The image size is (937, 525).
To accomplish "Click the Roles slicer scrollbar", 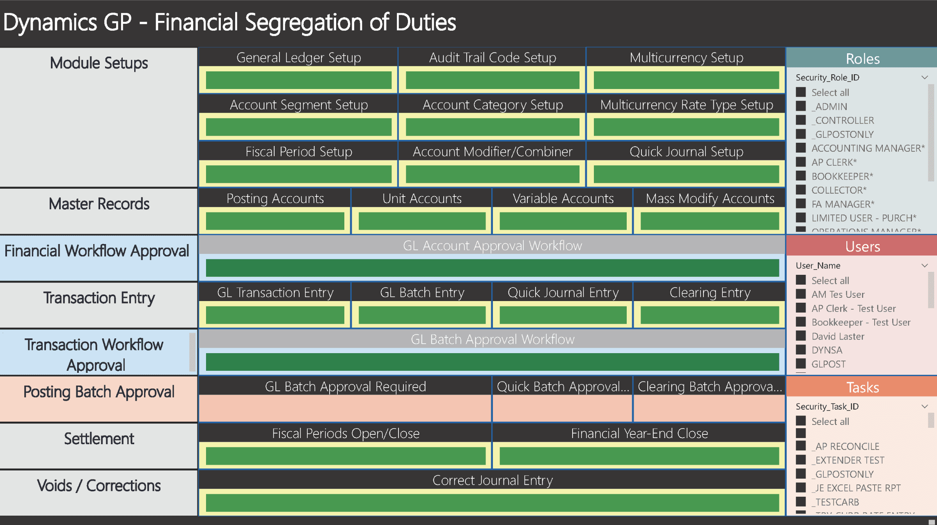I will pos(930,131).
